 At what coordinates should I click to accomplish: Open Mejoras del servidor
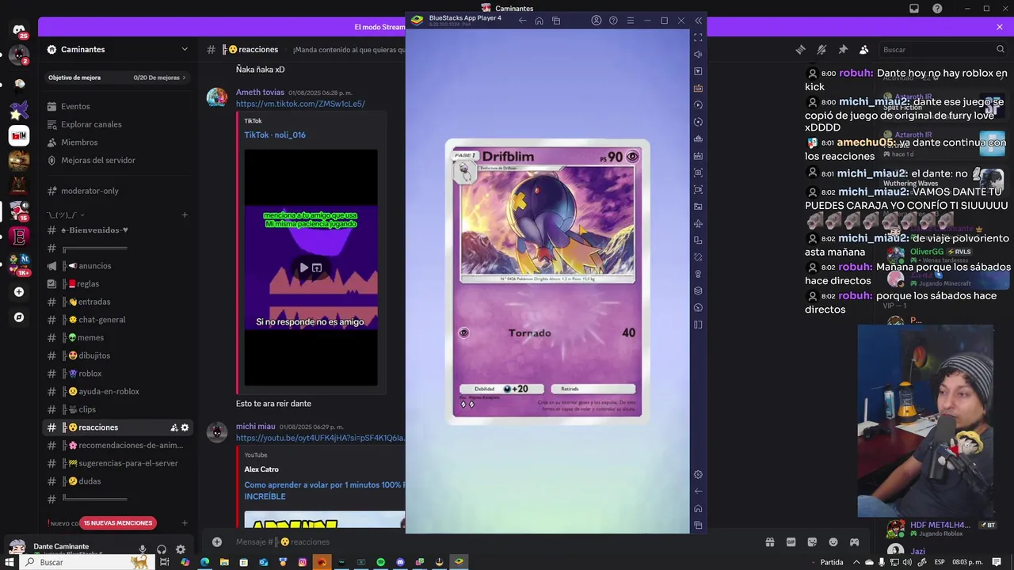[117, 160]
